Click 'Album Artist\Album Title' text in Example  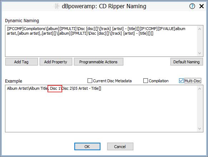27,88
